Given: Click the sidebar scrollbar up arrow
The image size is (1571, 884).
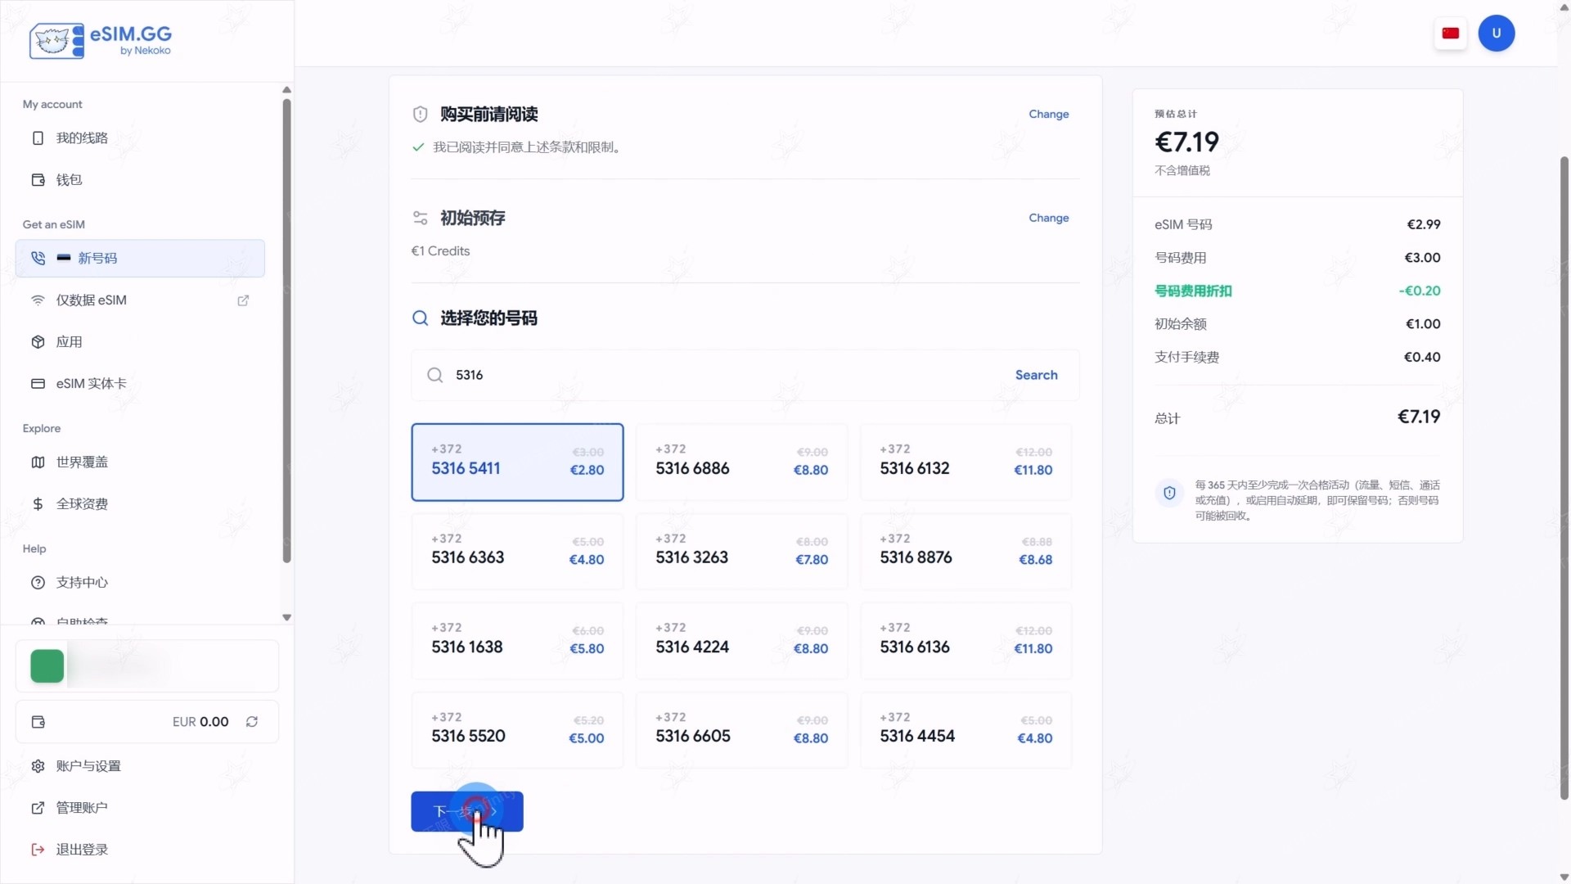Looking at the screenshot, I should click(x=286, y=89).
